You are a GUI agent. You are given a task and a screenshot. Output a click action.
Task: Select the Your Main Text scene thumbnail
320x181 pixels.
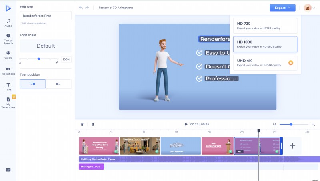(x=181, y=146)
